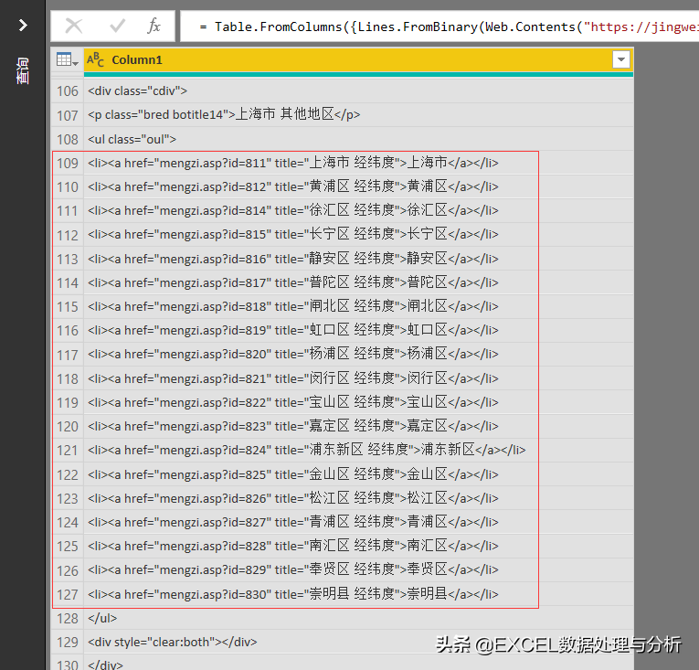This screenshot has height=670, width=699.
Task: Select the cell with div class cdiv
Action: pos(358,91)
